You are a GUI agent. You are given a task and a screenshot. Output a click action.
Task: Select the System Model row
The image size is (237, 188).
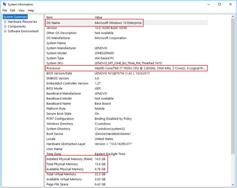(126, 53)
